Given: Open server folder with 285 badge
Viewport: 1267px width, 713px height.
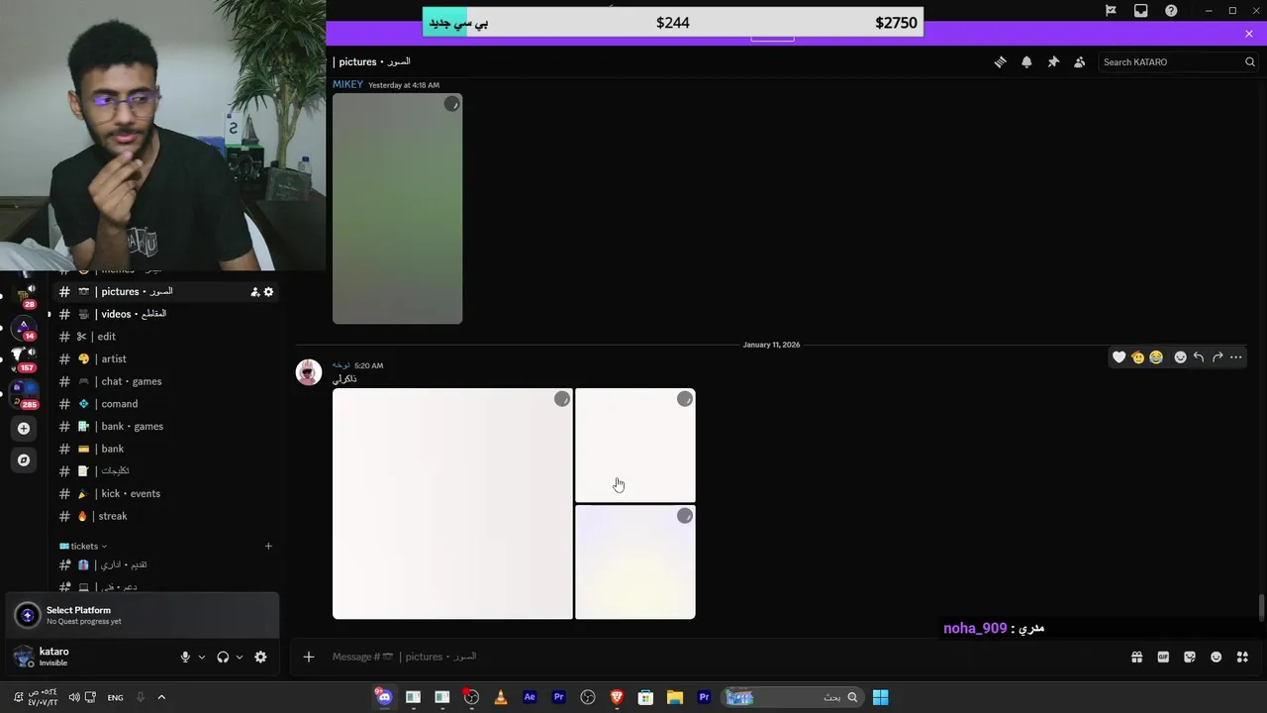Looking at the screenshot, I should coord(24,394).
